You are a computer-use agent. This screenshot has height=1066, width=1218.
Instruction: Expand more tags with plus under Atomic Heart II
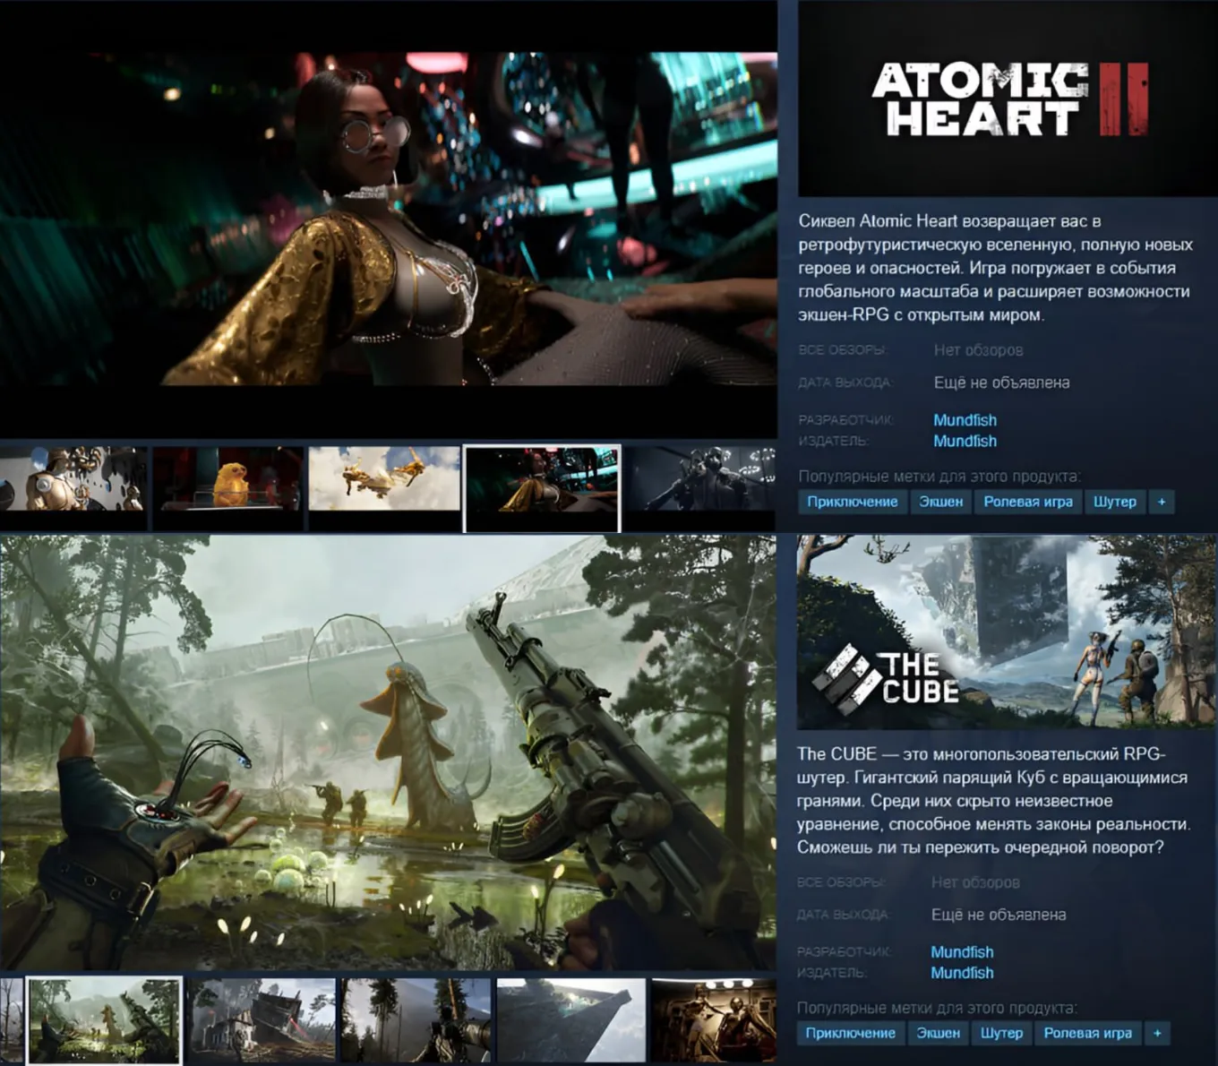coord(1162,502)
